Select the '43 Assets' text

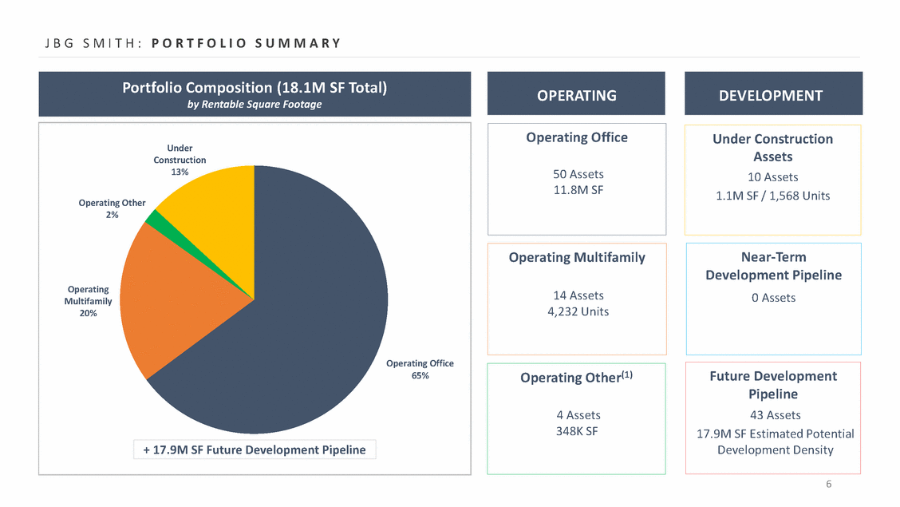(x=775, y=415)
